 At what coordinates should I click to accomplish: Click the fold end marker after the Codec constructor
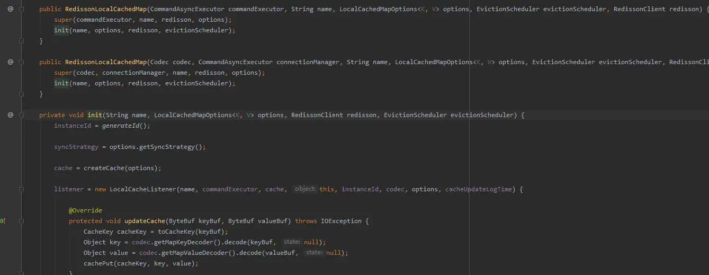[21, 94]
